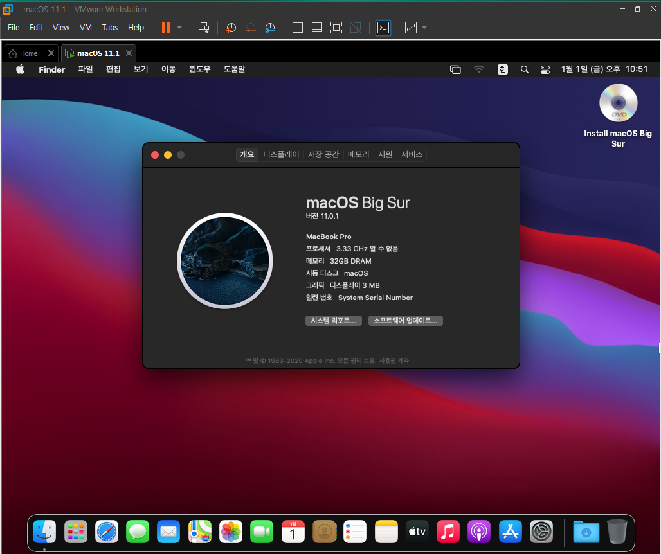
Task: Expand the stretch guest dropdown arrow
Action: [424, 28]
